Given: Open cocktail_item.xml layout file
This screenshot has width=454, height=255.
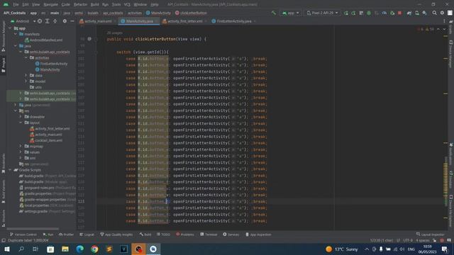Looking at the screenshot, I should coord(46,140).
